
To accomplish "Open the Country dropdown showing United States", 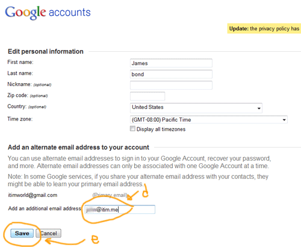I will coord(196,108).
